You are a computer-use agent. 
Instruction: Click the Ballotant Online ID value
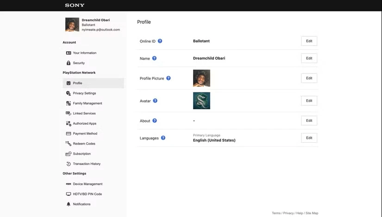coord(201,41)
